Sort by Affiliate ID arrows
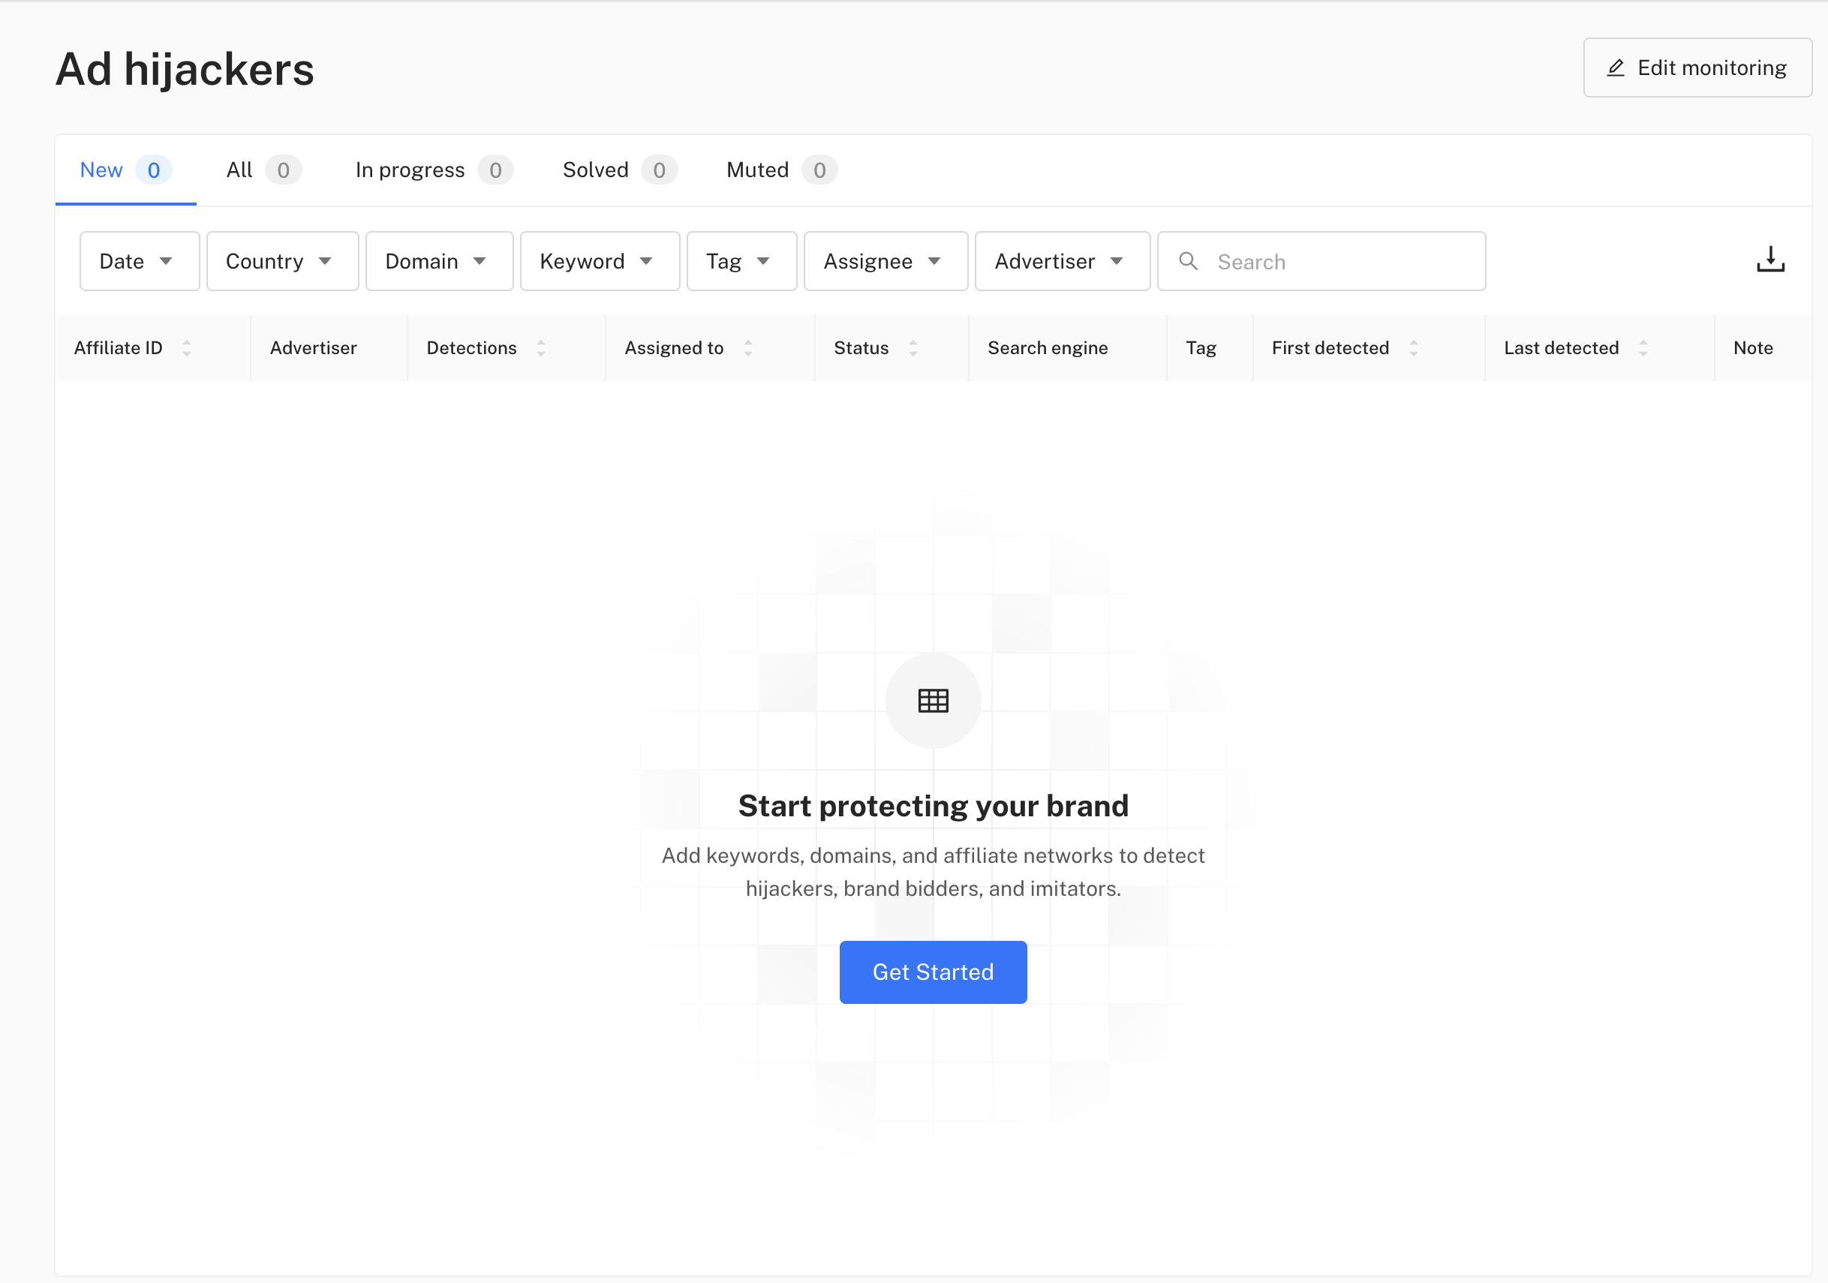 (187, 348)
